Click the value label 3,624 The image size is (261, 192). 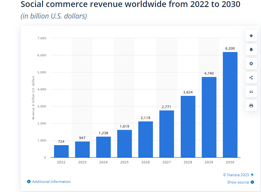click(188, 92)
